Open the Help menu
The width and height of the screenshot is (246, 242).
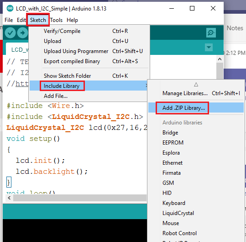click(72, 20)
